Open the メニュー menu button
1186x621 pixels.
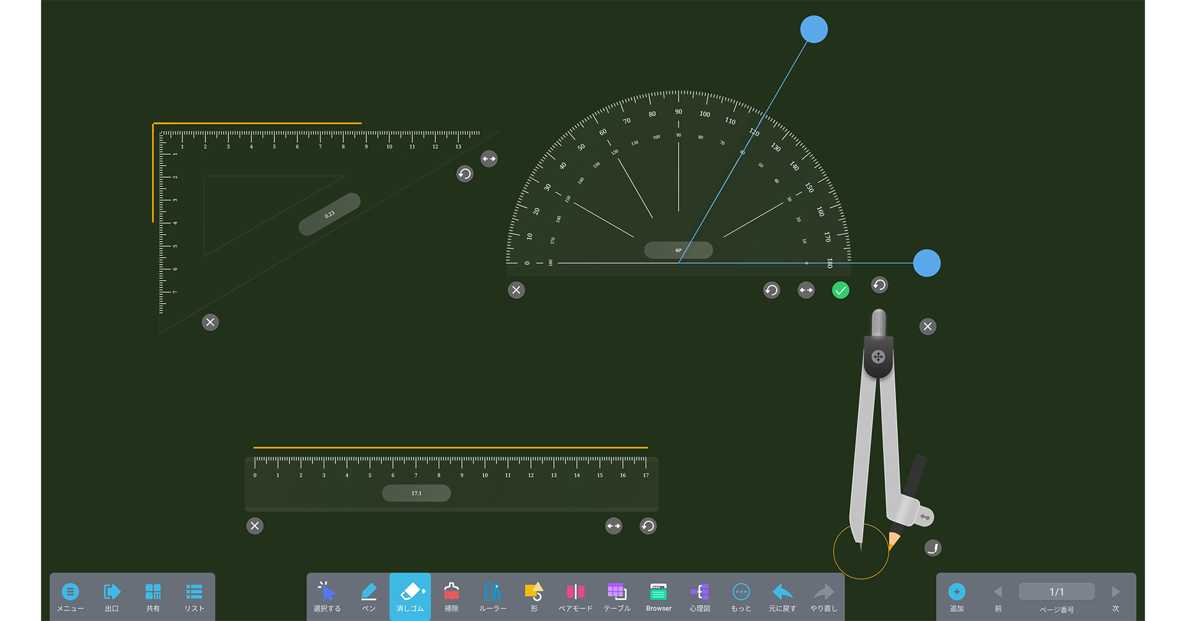pos(70,597)
